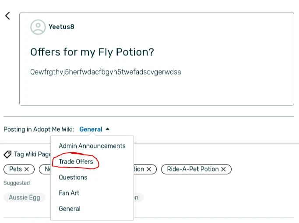Remove the Pets tag with its X
The width and height of the screenshot is (299, 223).
tap(27, 169)
